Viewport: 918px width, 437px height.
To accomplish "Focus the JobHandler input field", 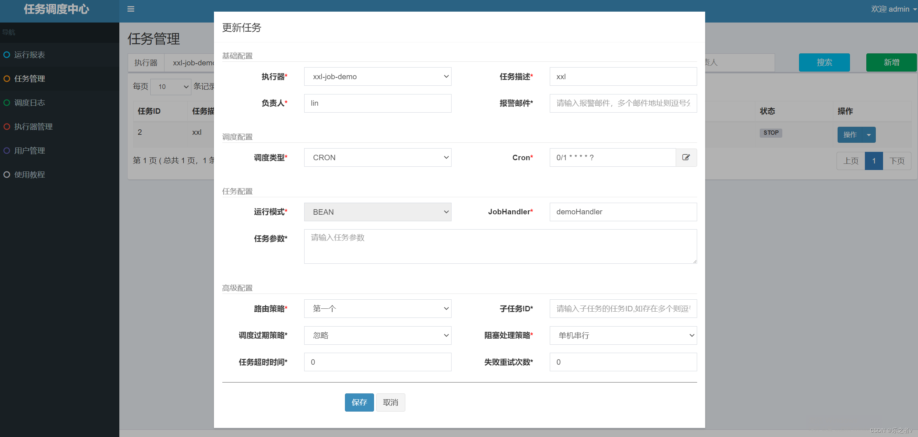I will 623,212.
